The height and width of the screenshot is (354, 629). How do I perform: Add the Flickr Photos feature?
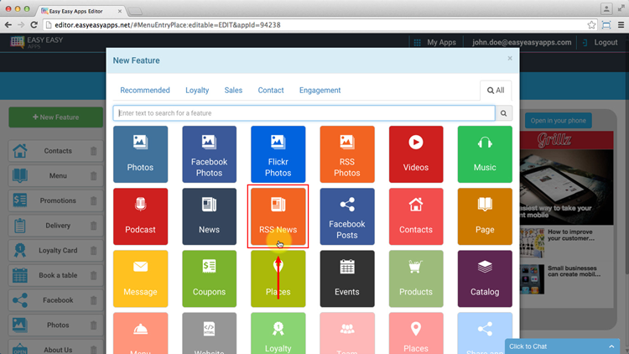coord(278,154)
